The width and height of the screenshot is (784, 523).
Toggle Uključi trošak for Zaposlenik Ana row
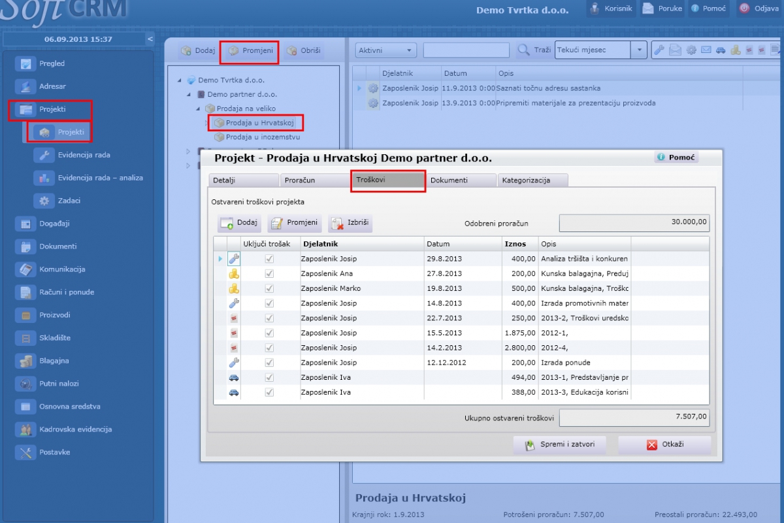pos(269,274)
